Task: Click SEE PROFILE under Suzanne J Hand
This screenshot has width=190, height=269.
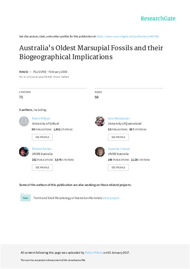Action: point(118,167)
